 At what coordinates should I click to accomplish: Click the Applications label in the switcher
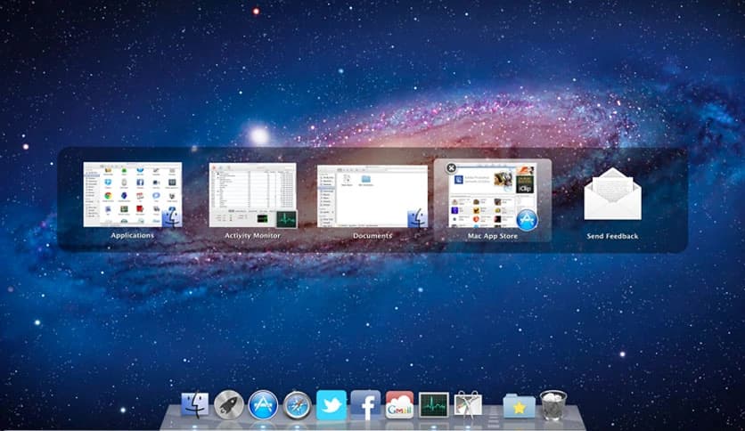(132, 235)
